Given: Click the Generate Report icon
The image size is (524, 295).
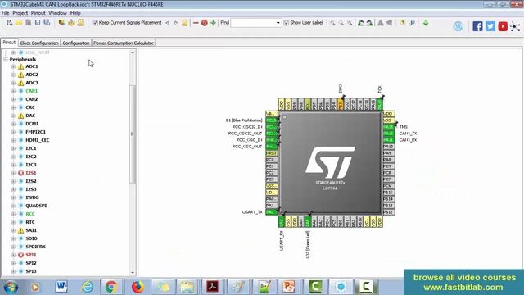Looking at the screenshot, I should pyautogui.click(x=80, y=23).
